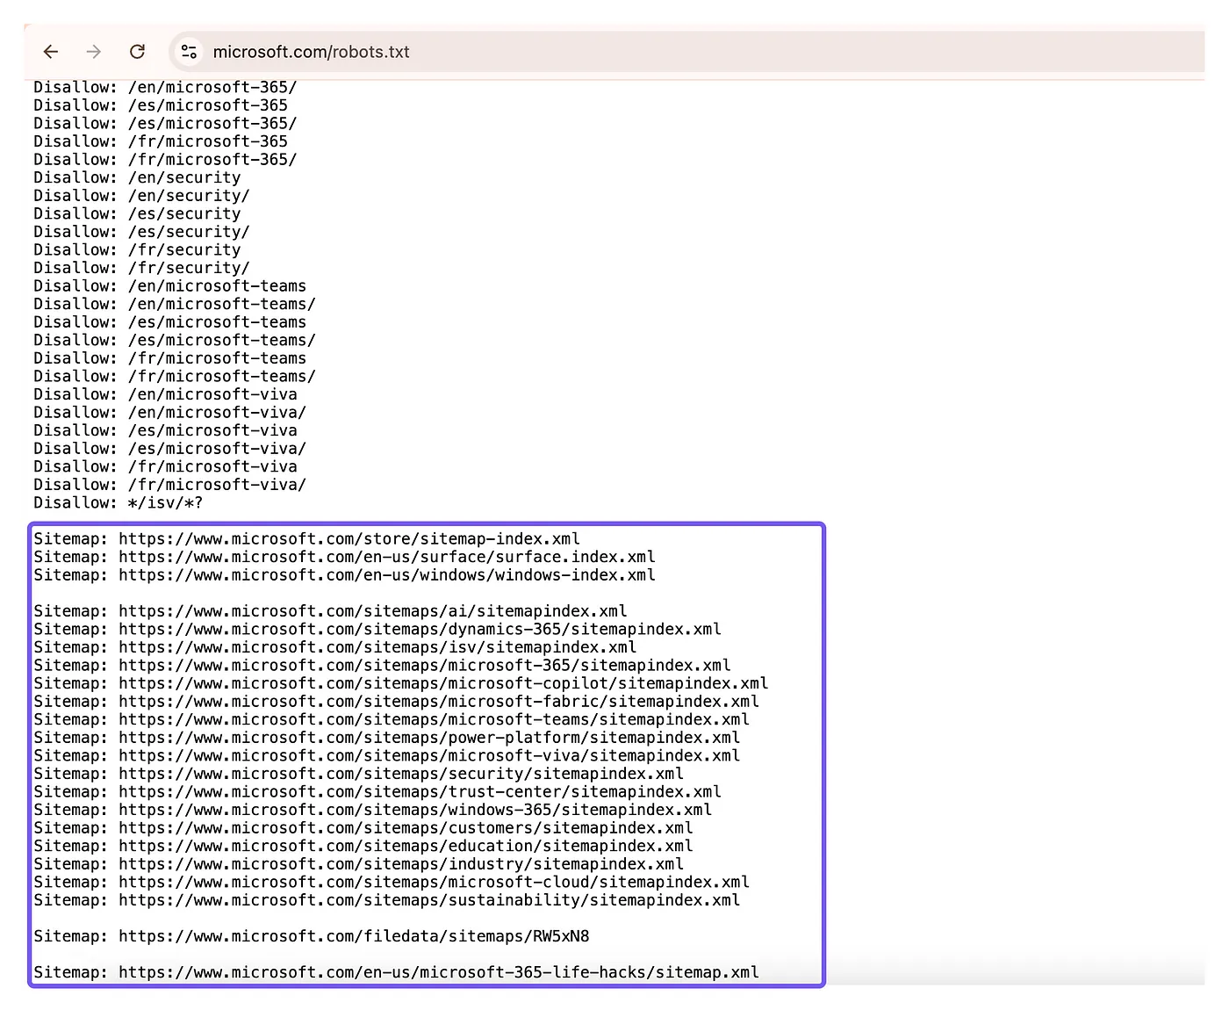Click the line 'Disallow: /fr/microsoft-365'
Viewport: 1229px width, 1010px height.
point(161,141)
